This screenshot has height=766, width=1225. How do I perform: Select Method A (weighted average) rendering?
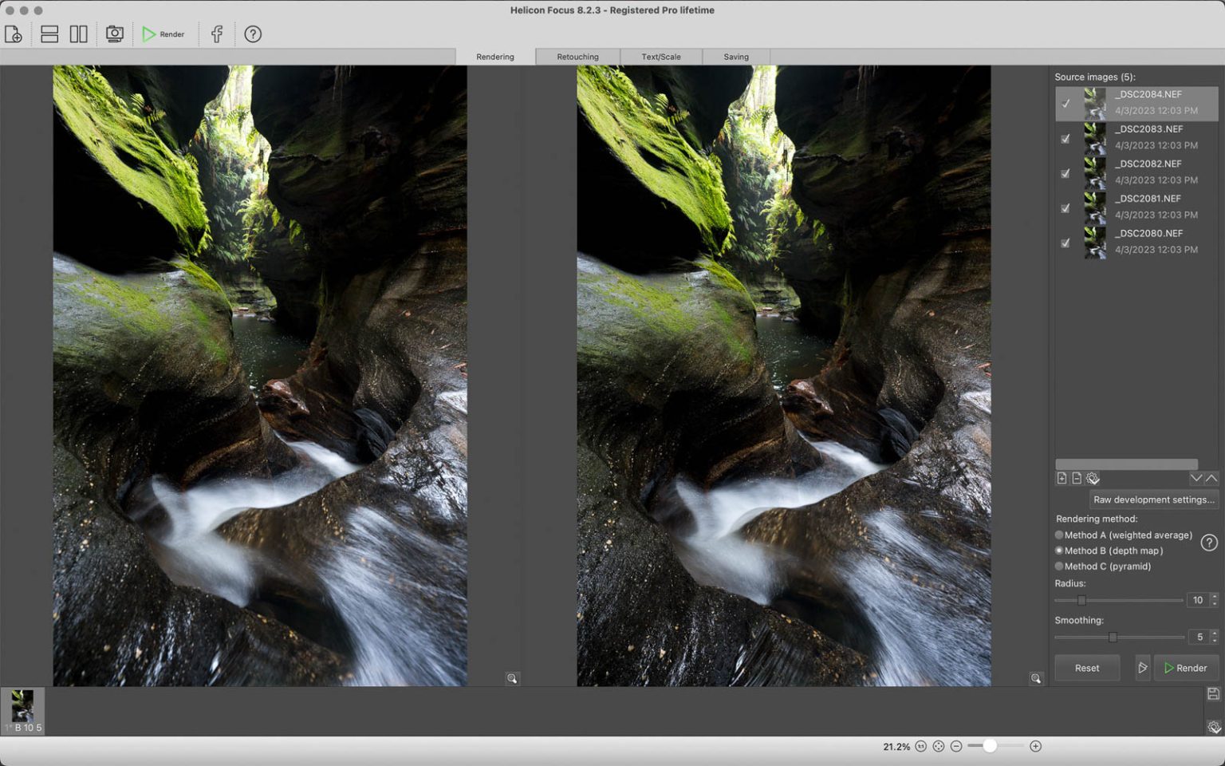(1059, 535)
